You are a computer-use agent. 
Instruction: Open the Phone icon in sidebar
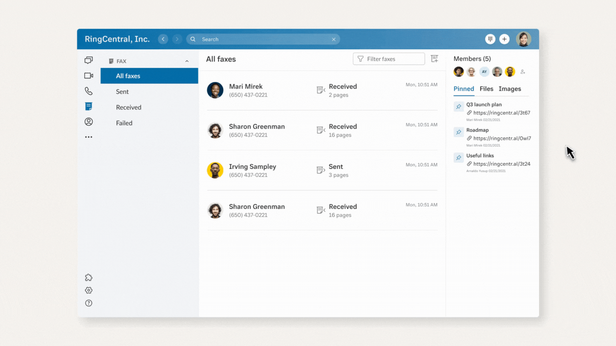point(89,91)
